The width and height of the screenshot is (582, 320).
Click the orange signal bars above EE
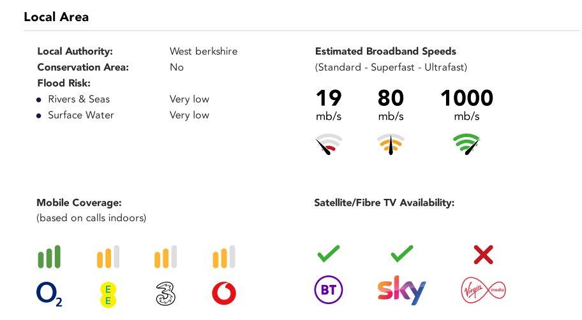click(108, 257)
